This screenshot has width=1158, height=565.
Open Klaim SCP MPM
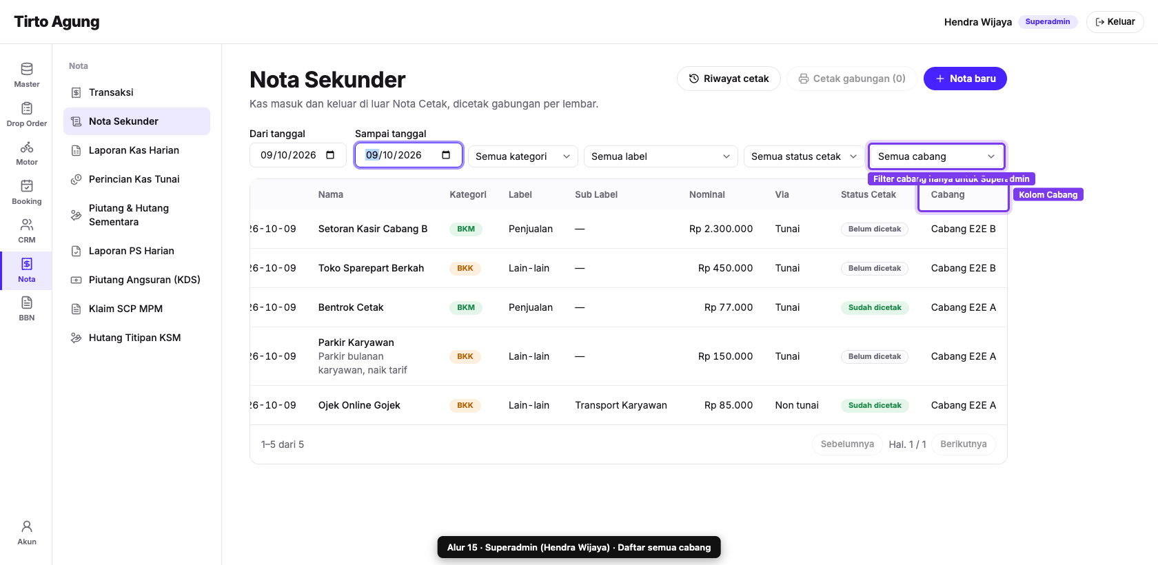pos(136,309)
